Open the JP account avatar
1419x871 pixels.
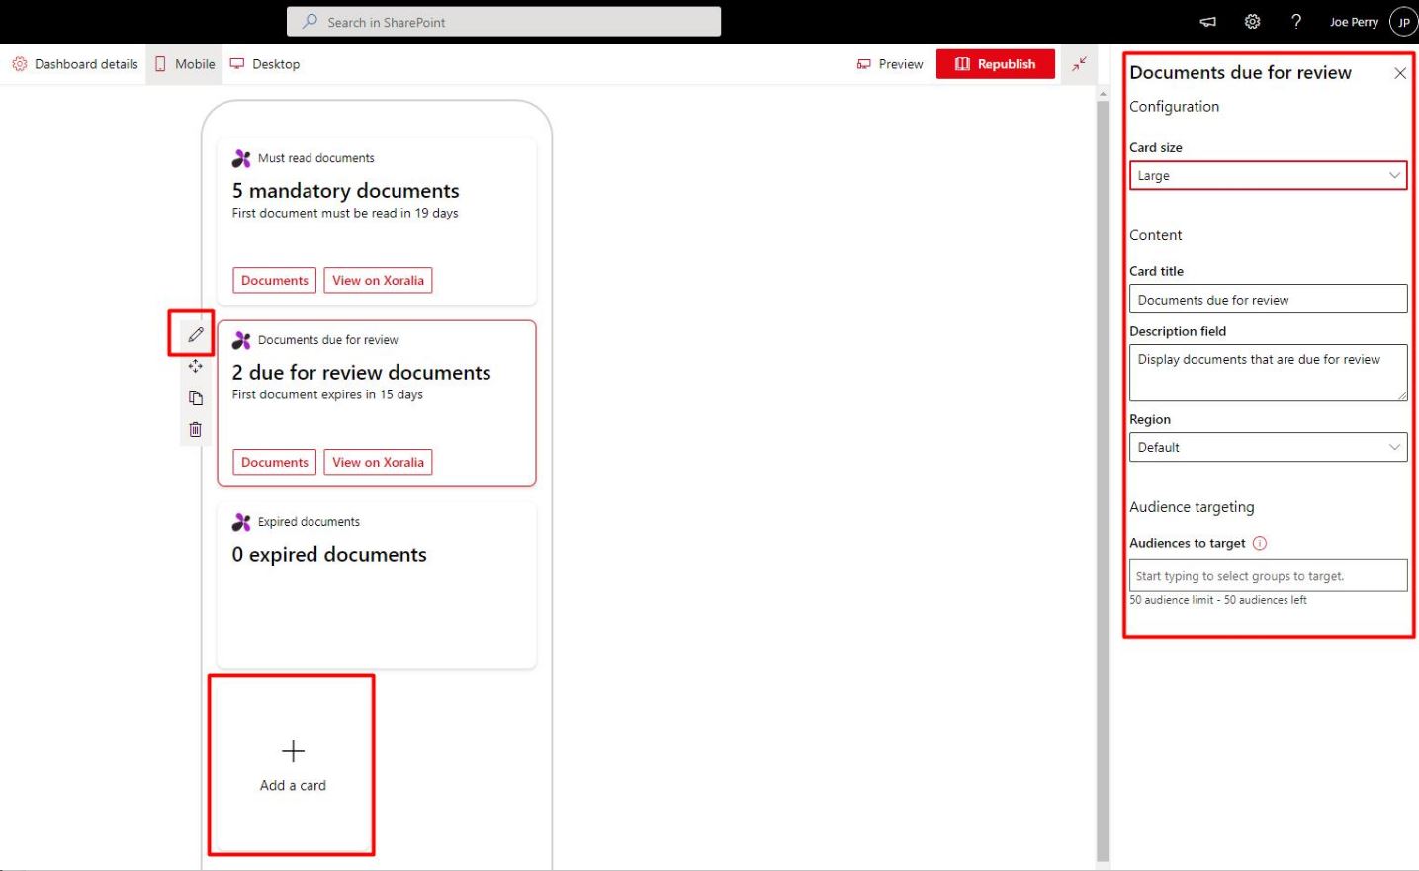[x=1403, y=21]
